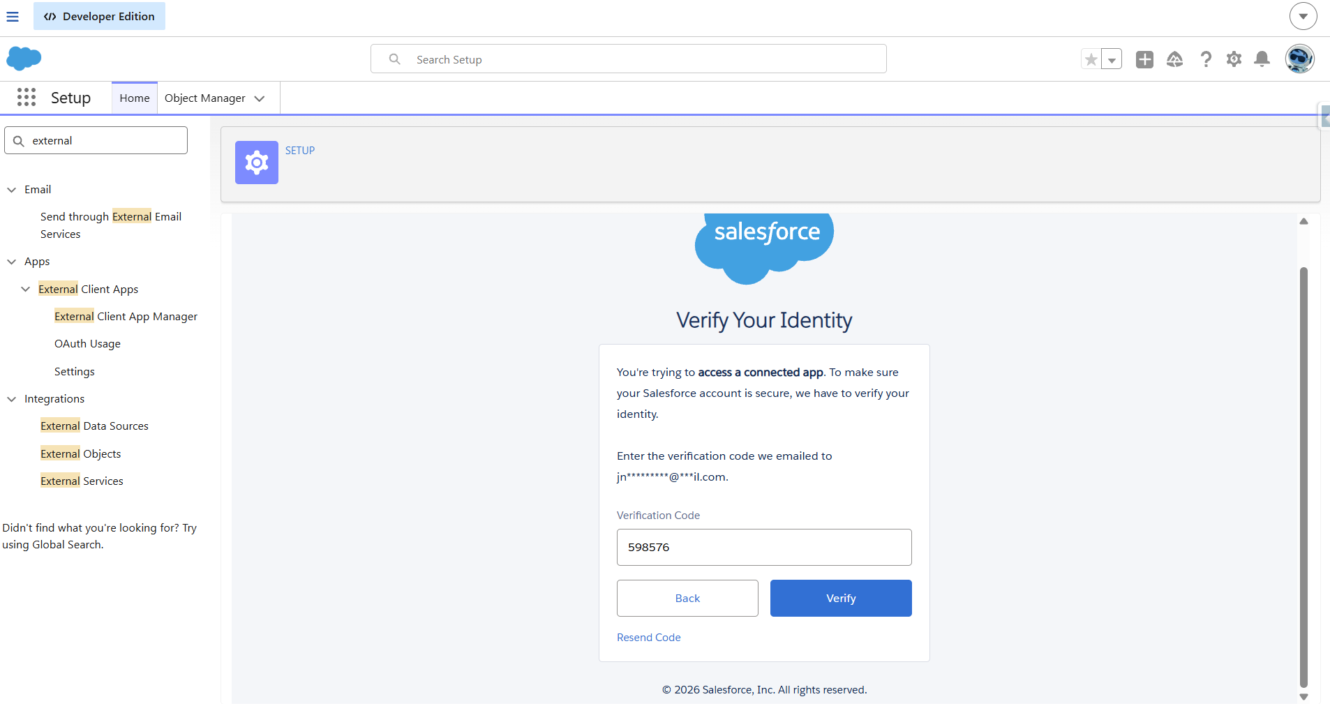Viewport: 1330px width, 706px height.
Task: Click the search icon in Search Setup
Action: point(394,59)
